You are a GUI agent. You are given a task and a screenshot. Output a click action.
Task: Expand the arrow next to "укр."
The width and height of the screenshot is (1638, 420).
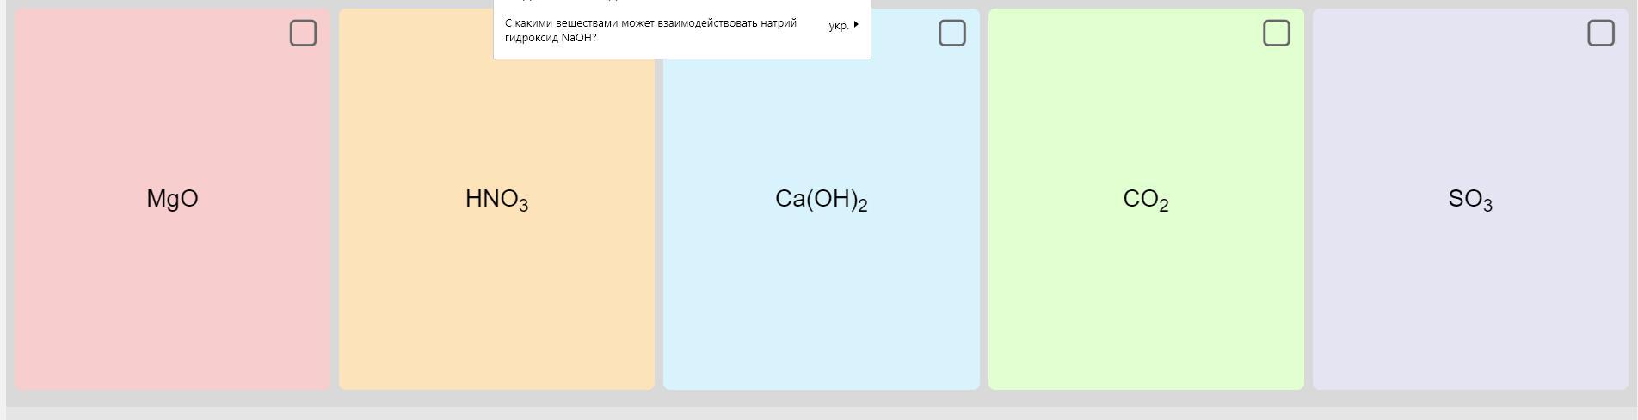coord(856,24)
